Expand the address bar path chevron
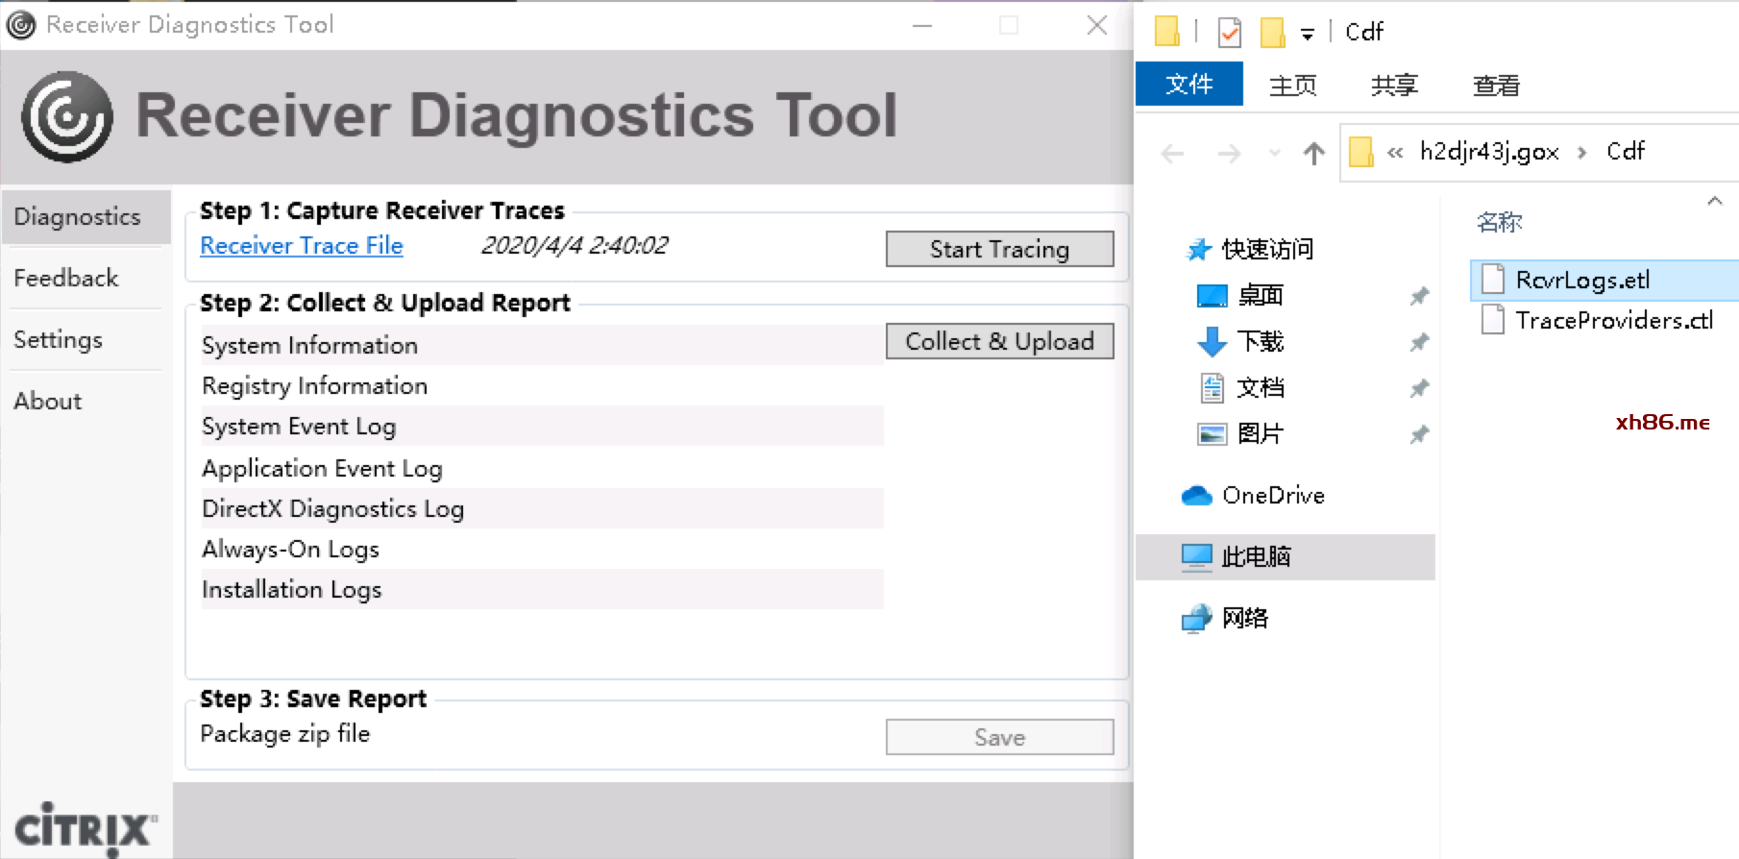 click(1395, 152)
